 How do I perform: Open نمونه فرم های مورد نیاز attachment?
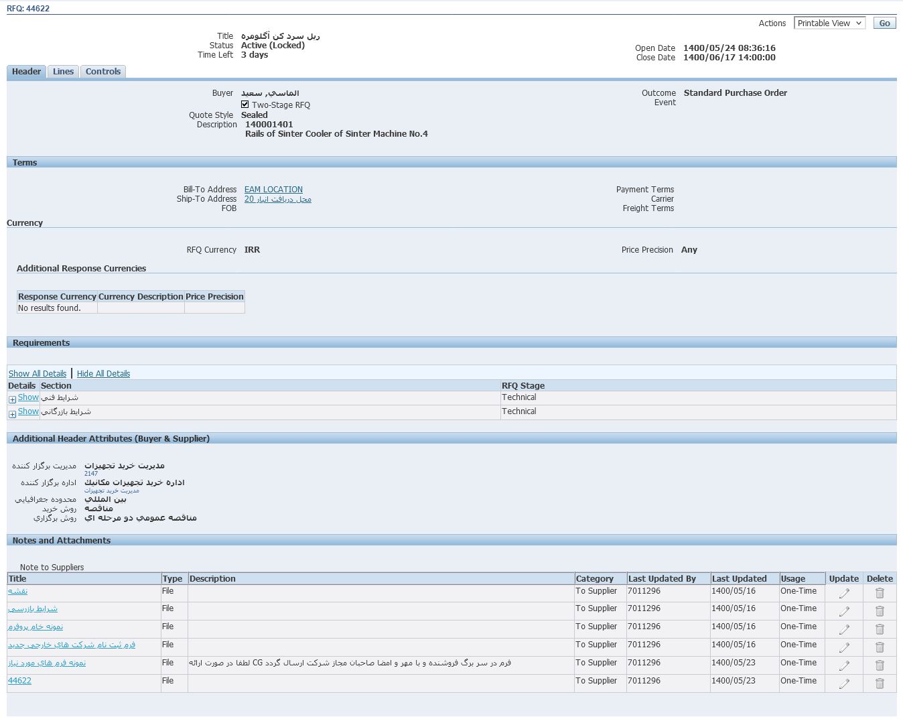[x=47, y=663]
